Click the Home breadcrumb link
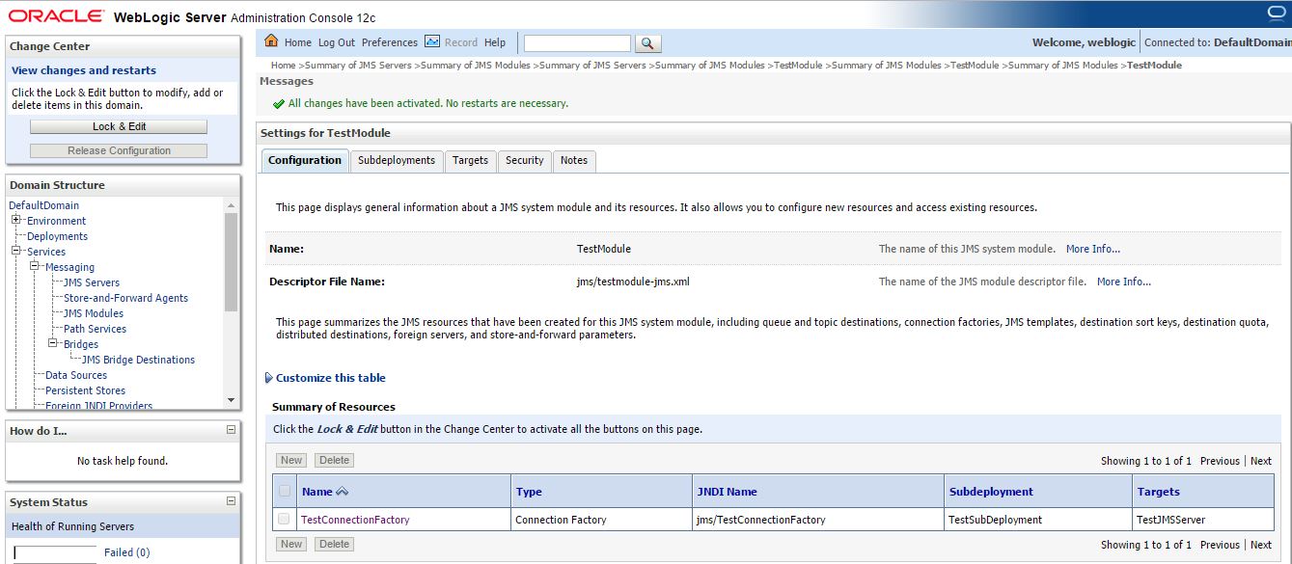 (284, 66)
